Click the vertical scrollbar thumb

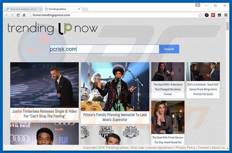[x=227, y=26]
